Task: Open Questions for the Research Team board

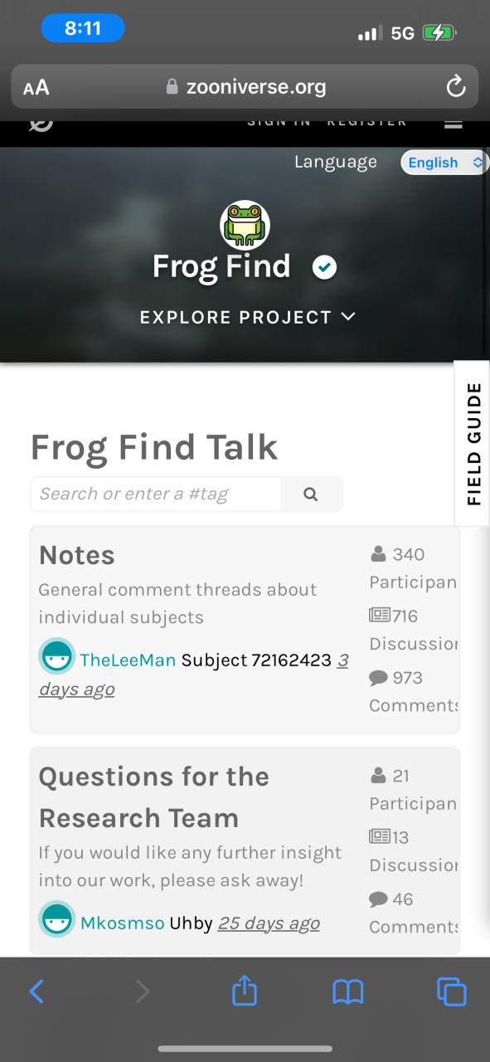Action: tap(154, 797)
